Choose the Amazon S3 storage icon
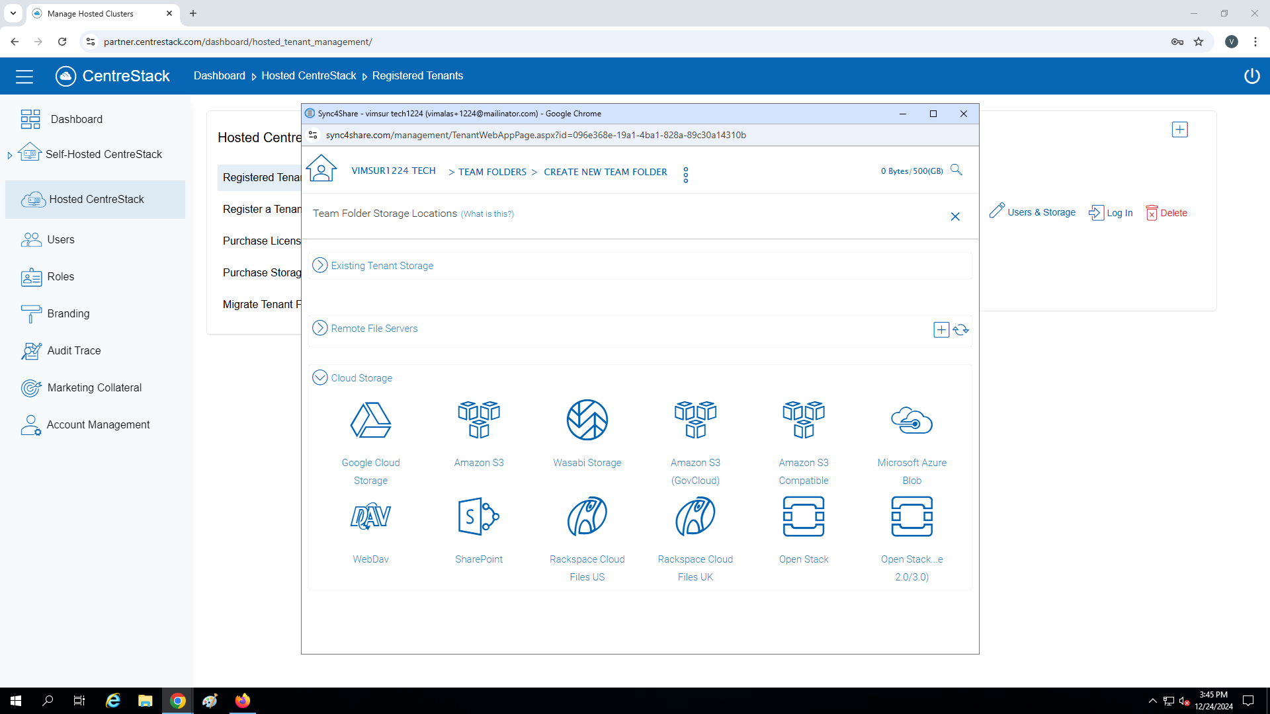 pyautogui.click(x=479, y=420)
